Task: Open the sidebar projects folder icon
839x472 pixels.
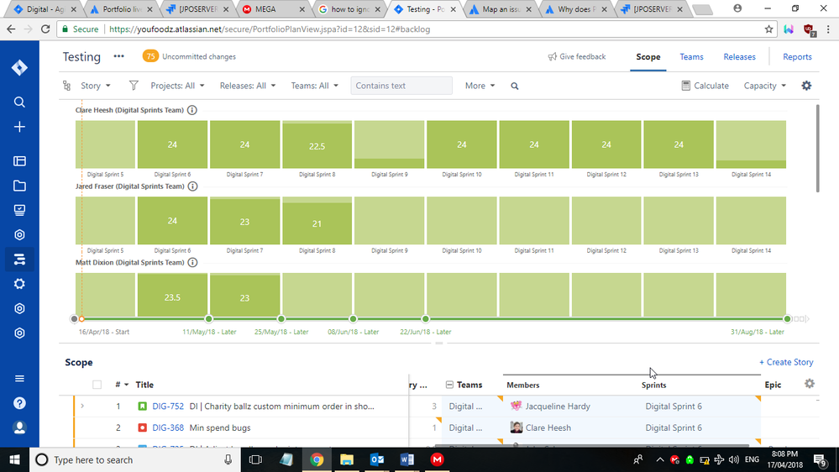Action: [x=19, y=186]
